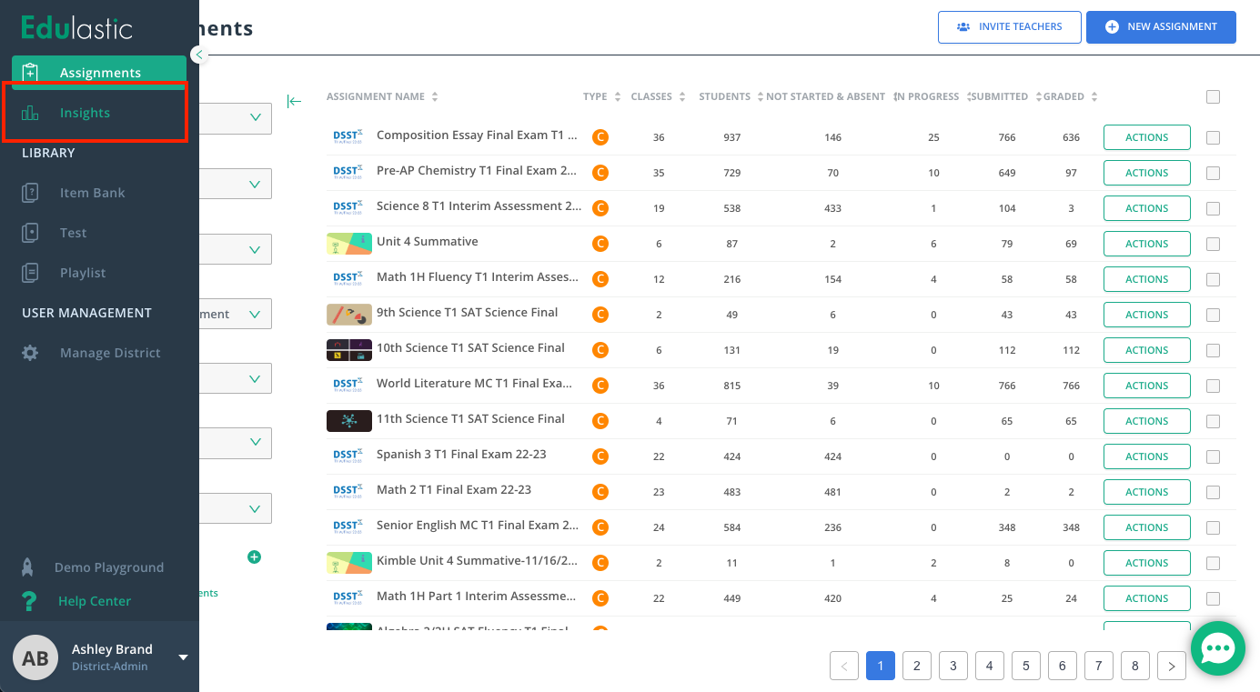Click type badge for Unit 4 Summative
The image size is (1260, 692).
[600, 244]
